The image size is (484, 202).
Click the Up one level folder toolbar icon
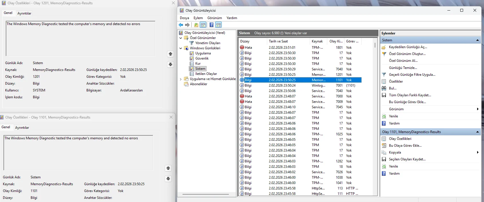click(x=196, y=25)
